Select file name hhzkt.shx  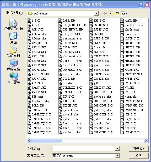pos(132,34)
